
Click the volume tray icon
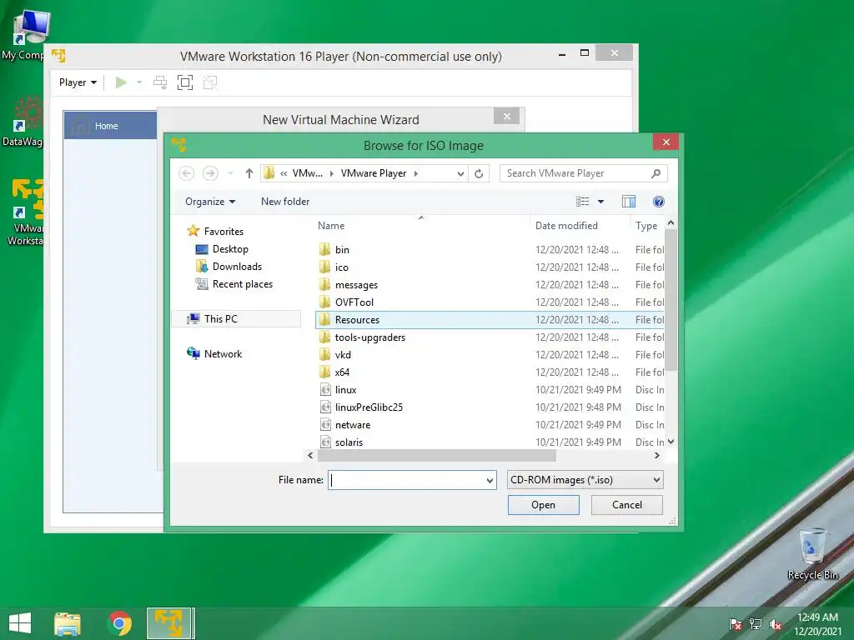775,624
